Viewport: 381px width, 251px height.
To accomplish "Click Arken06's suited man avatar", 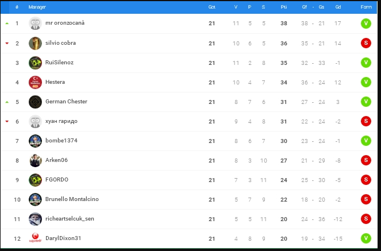I will pos(35,160).
